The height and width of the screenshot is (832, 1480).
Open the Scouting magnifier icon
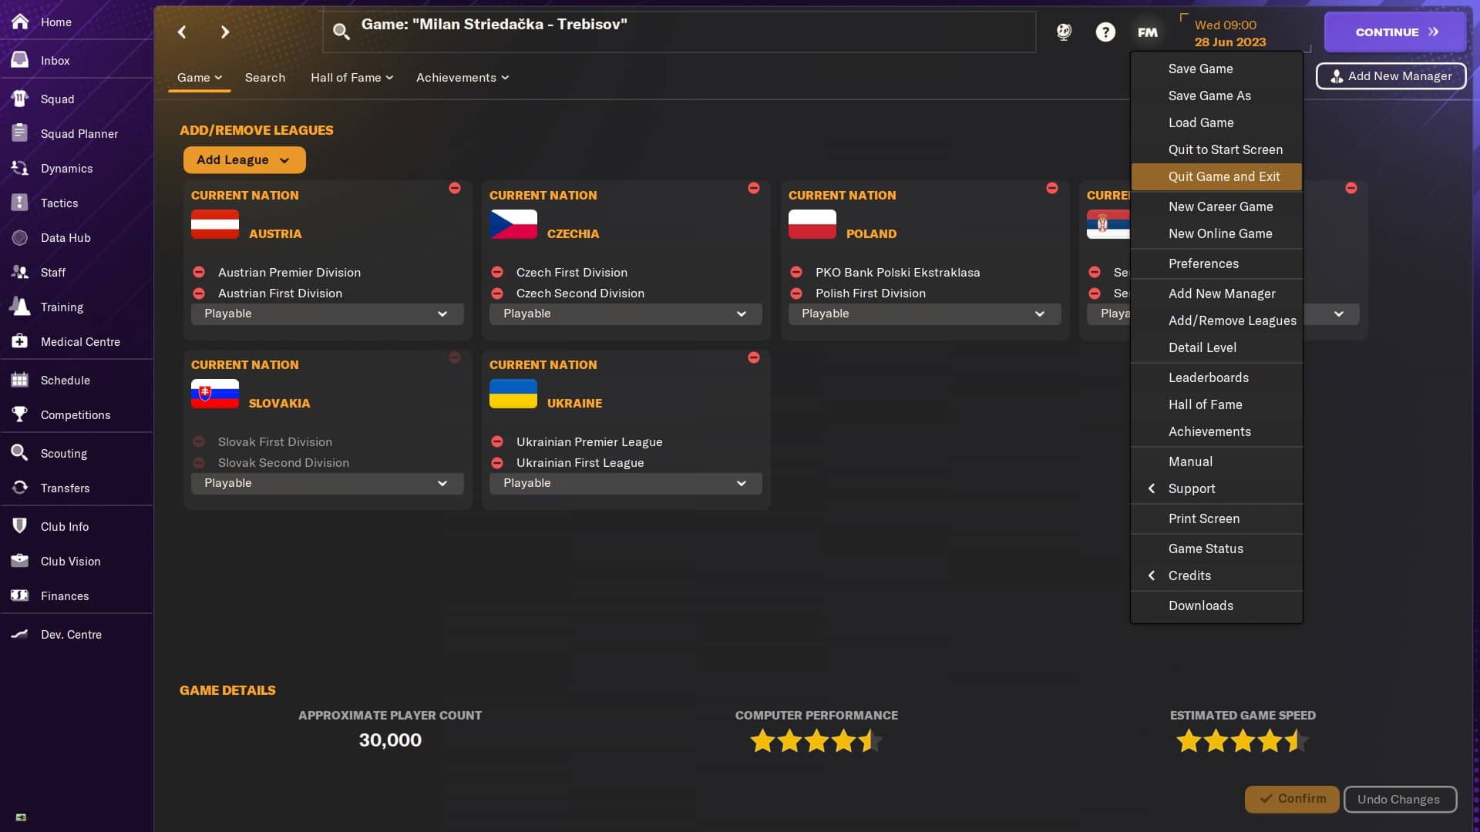(x=20, y=453)
